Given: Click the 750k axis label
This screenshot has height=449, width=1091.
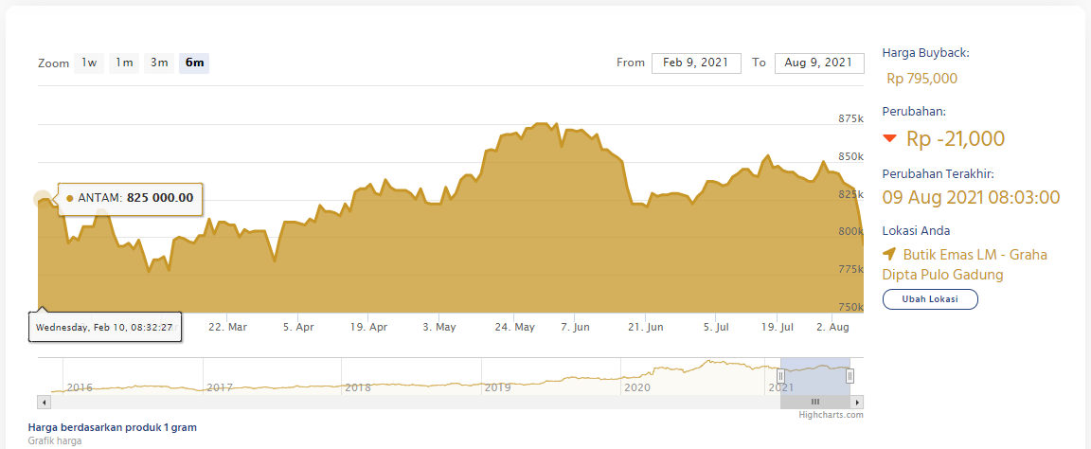Looking at the screenshot, I should coord(850,307).
